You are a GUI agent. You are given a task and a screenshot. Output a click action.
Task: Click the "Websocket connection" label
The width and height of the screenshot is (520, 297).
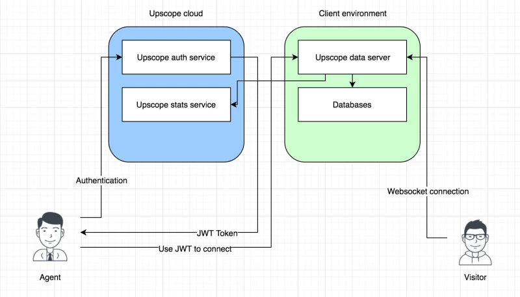[x=428, y=192]
